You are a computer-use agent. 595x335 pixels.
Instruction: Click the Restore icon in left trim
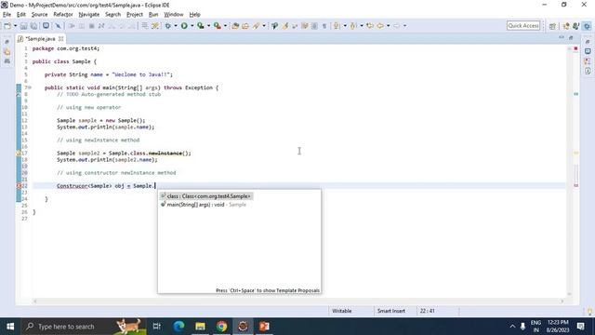(7, 42)
